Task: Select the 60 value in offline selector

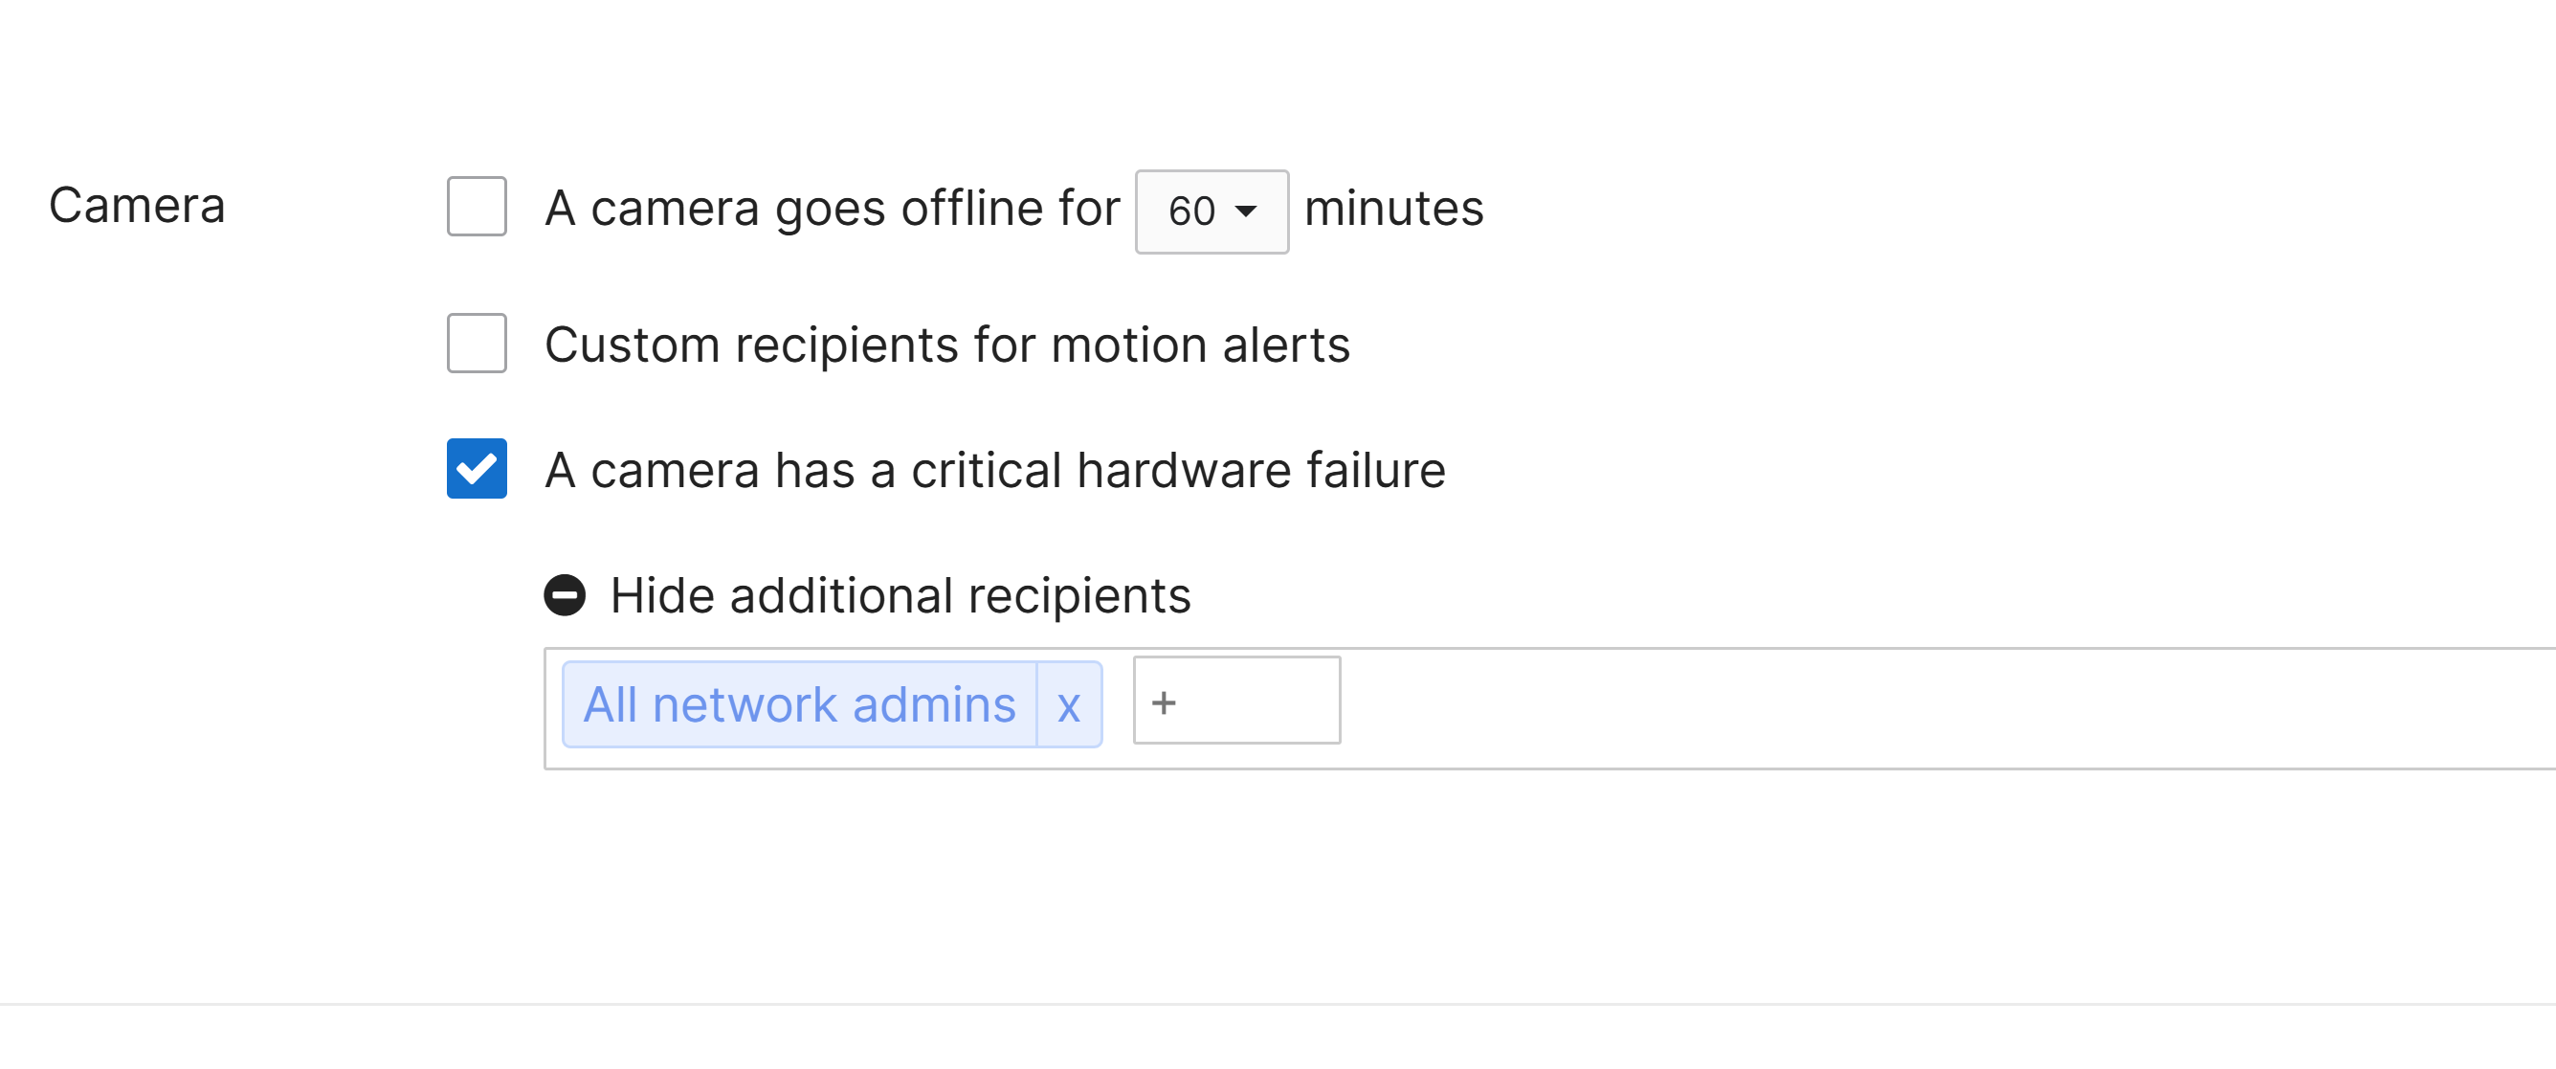Action: pos(1190,211)
